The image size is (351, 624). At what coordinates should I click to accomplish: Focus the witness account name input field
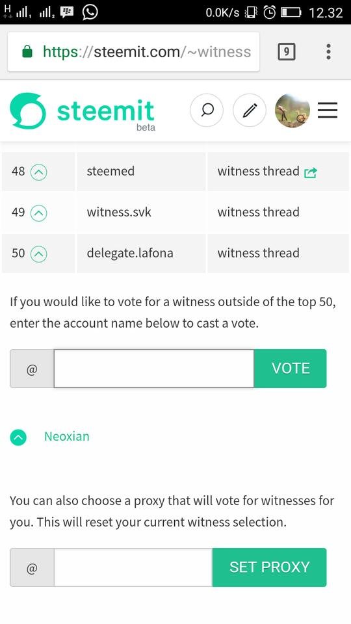(x=153, y=369)
